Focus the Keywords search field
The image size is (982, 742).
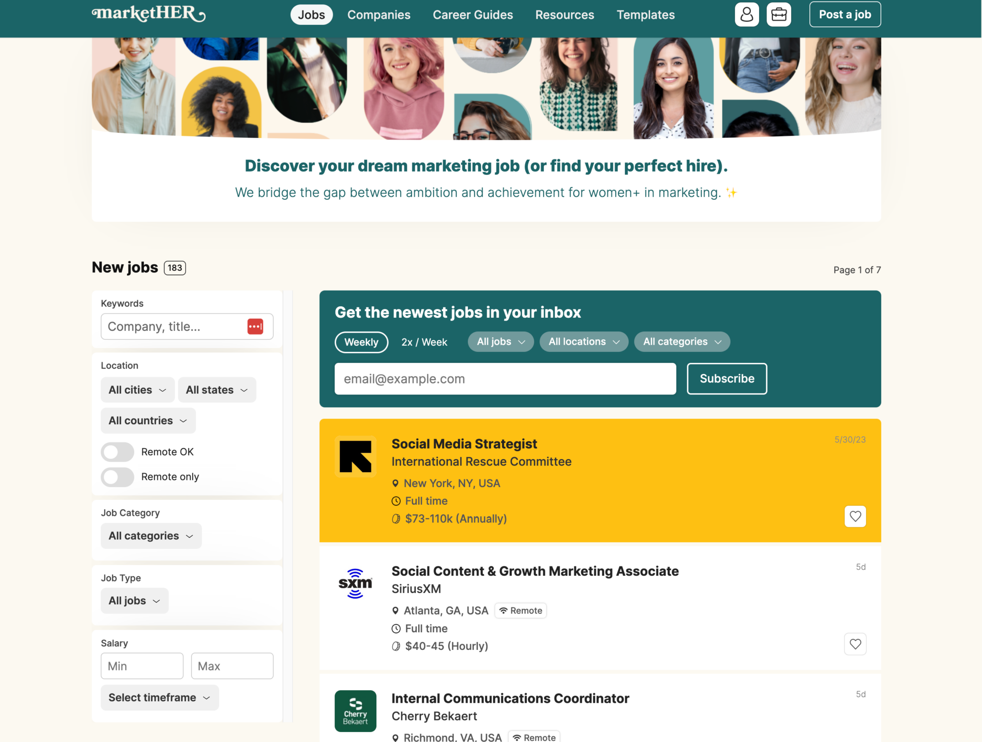click(x=187, y=326)
